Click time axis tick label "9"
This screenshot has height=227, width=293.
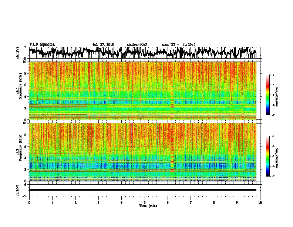click(237, 203)
